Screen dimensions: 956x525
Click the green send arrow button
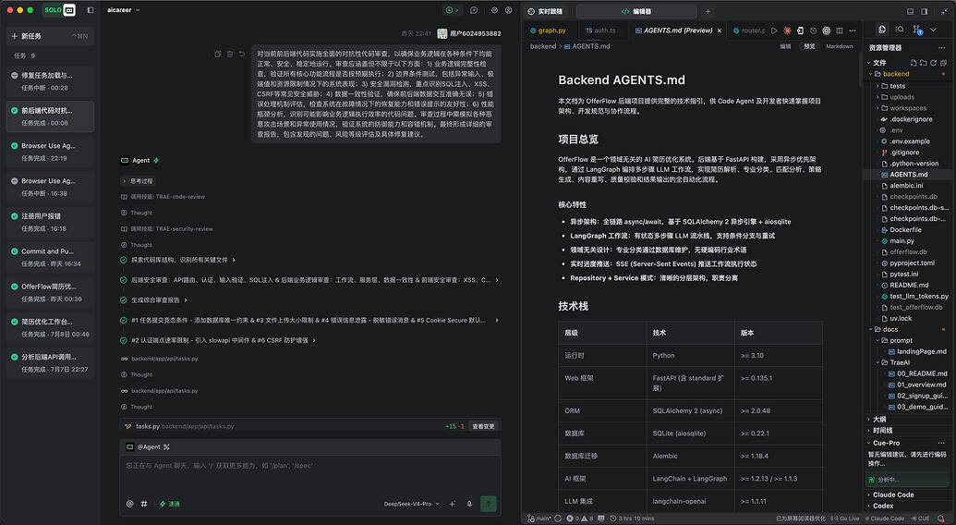click(x=489, y=504)
